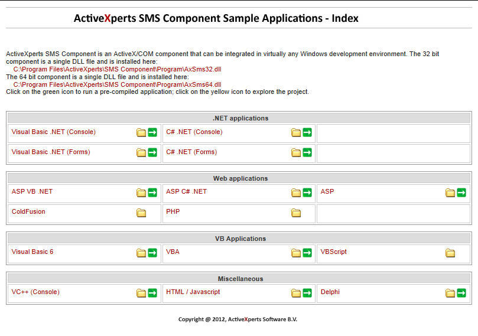Screen dimensions: 478x336
Task: Open ColdFusion project folder icon
Action: pyautogui.click(x=141, y=213)
